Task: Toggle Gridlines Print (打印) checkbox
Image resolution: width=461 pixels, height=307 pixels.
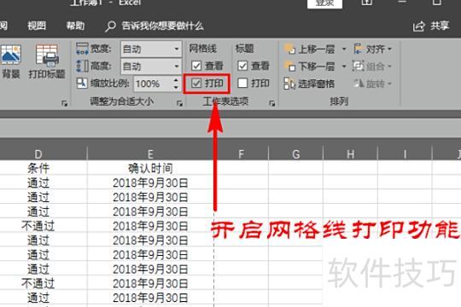Action: point(196,83)
